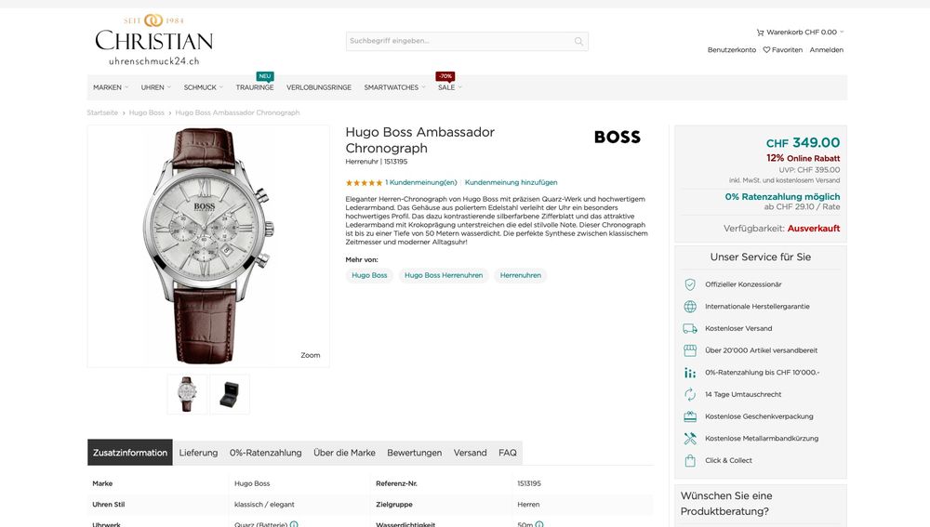This screenshot has width=930, height=527.
Task: Click the Click & Collect bag icon
Action: point(690,460)
